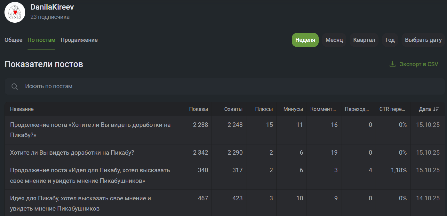Open the По постам tab
Image resolution: width=447 pixels, height=216 pixels.
(x=41, y=40)
